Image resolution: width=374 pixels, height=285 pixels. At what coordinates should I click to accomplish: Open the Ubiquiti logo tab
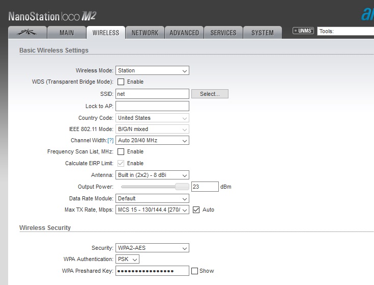[27, 33]
